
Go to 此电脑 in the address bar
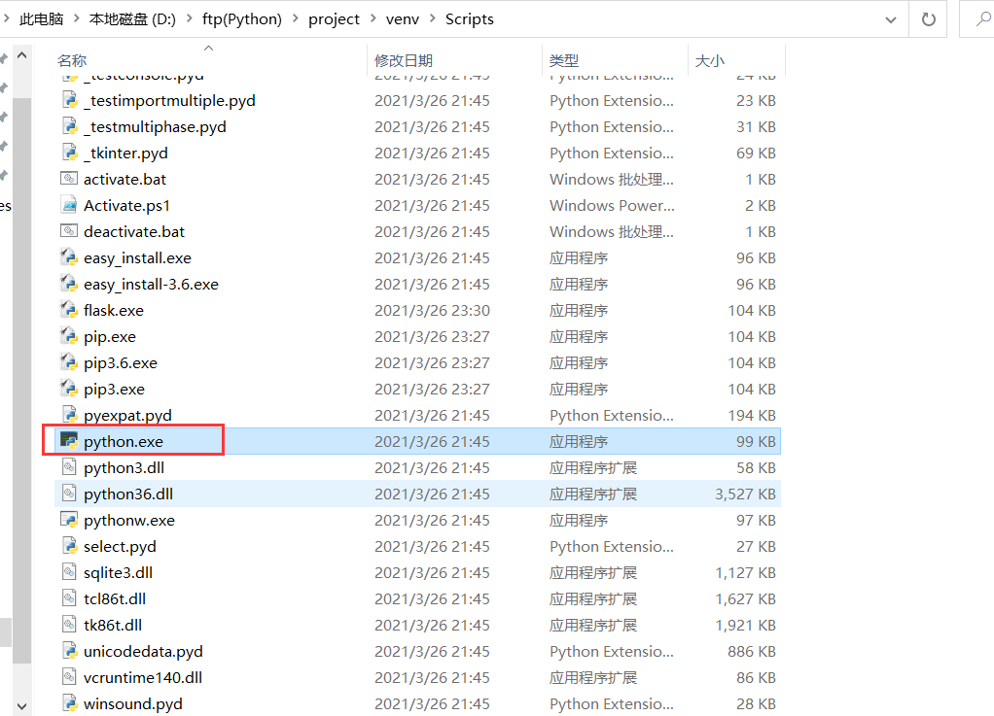41,19
